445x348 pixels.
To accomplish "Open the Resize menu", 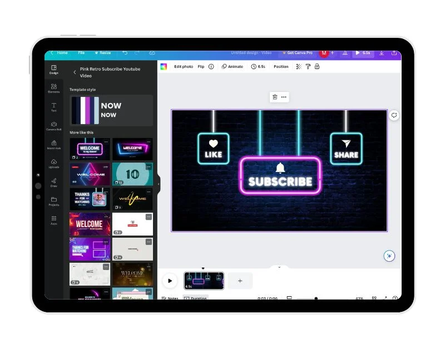I will click(102, 53).
